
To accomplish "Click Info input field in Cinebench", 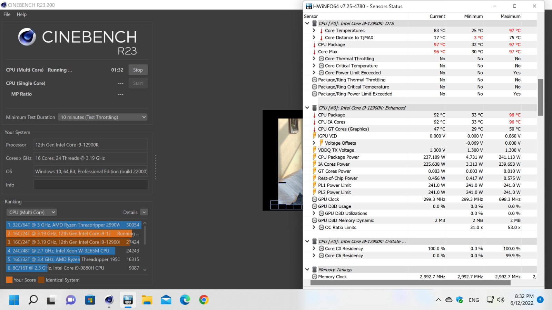I will click(x=91, y=185).
